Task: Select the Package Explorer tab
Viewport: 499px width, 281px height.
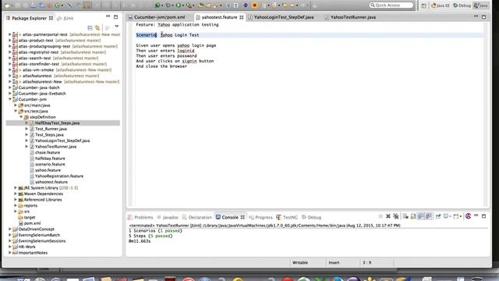Action: click(x=29, y=18)
